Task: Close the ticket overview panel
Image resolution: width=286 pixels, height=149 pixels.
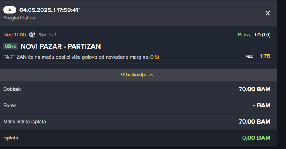Action: pyautogui.click(x=268, y=13)
